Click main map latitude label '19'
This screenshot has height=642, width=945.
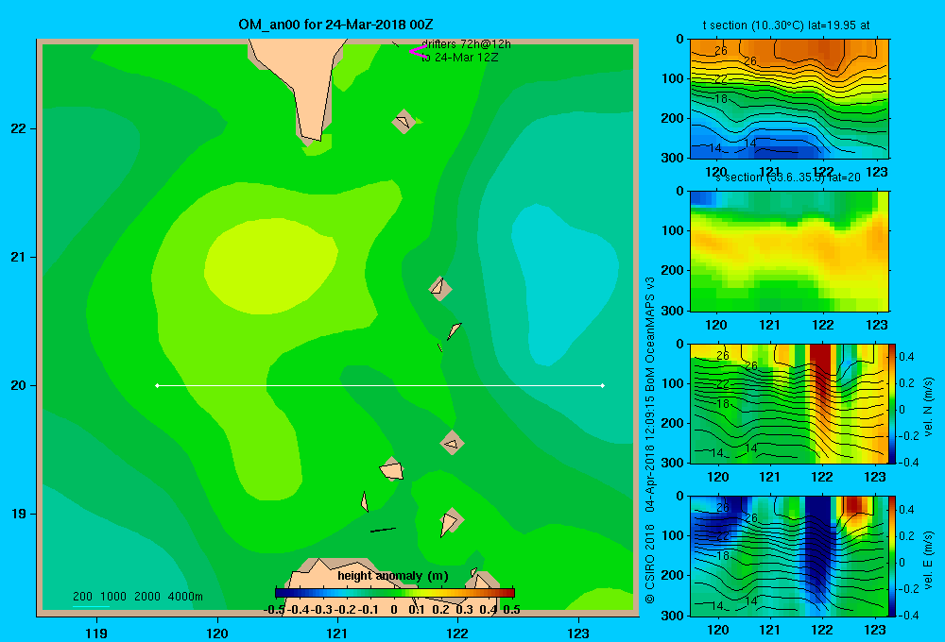[19, 514]
